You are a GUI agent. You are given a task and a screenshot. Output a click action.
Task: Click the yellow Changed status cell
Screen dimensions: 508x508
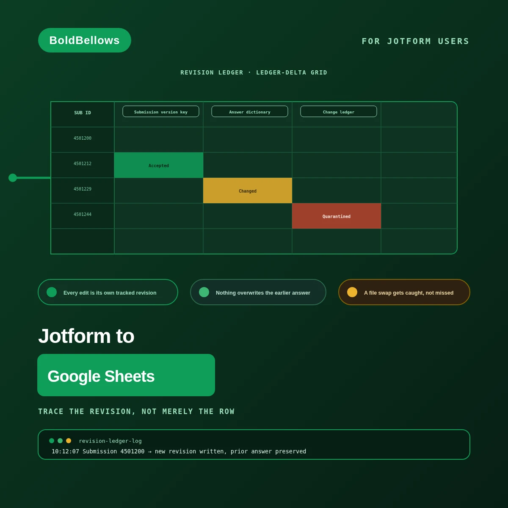click(248, 190)
